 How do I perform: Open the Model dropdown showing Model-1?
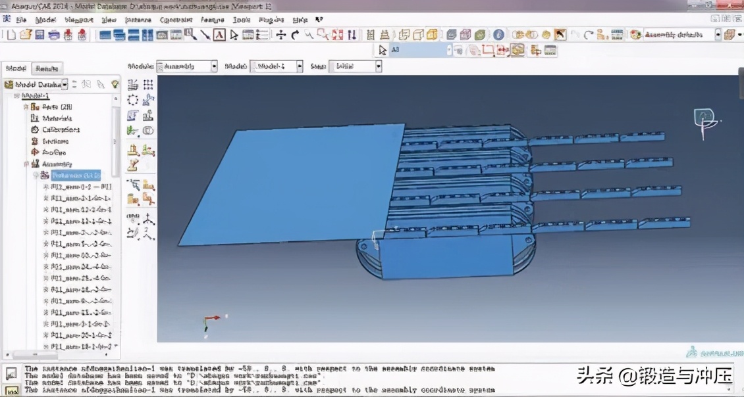click(x=277, y=66)
